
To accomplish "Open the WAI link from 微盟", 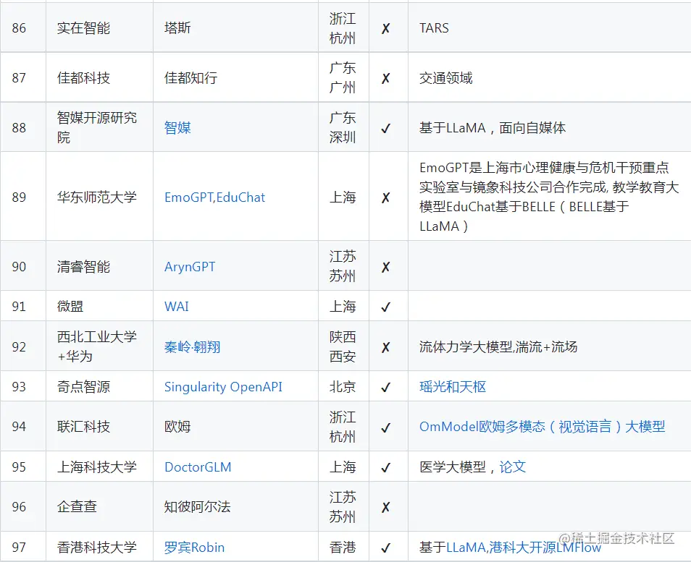I will click(176, 305).
